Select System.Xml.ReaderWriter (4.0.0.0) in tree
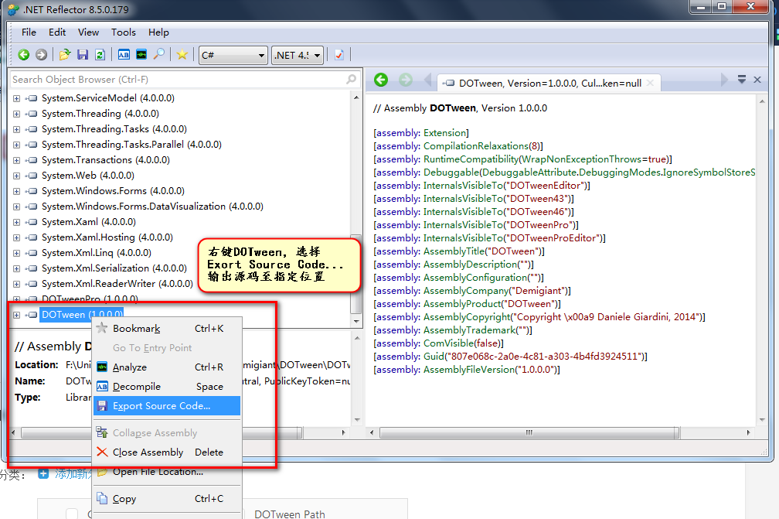Screen dimensions: 779x519 [117, 284]
